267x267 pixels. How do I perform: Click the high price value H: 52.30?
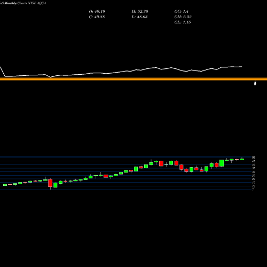click(140, 12)
